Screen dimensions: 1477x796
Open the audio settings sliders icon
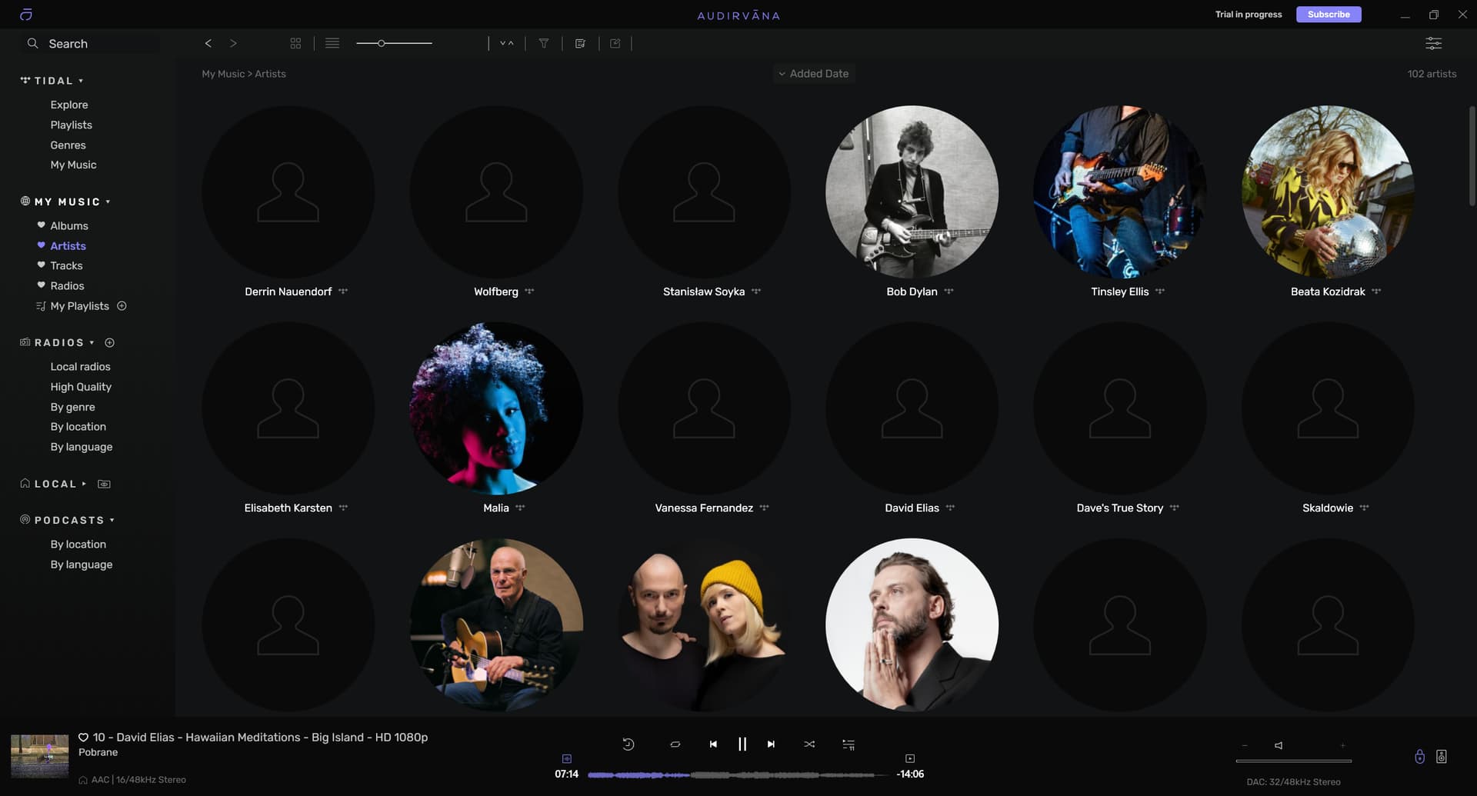[x=1433, y=44]
